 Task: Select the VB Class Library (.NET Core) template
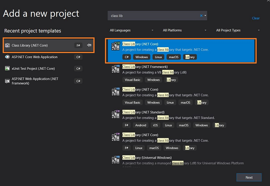click(181, 96)
